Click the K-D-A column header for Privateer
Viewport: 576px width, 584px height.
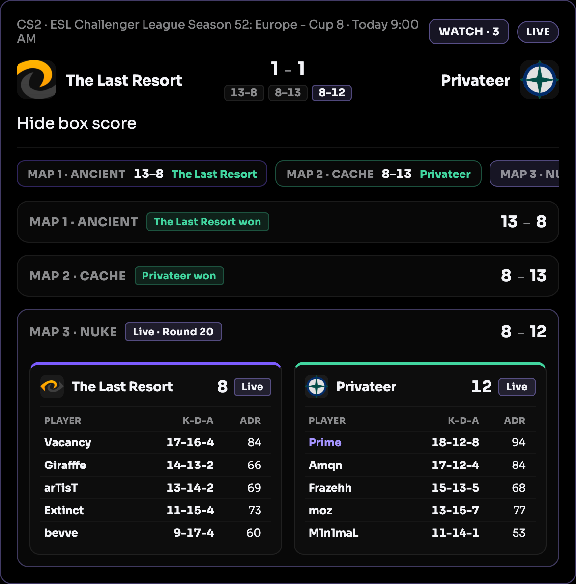tap(463, 420)
